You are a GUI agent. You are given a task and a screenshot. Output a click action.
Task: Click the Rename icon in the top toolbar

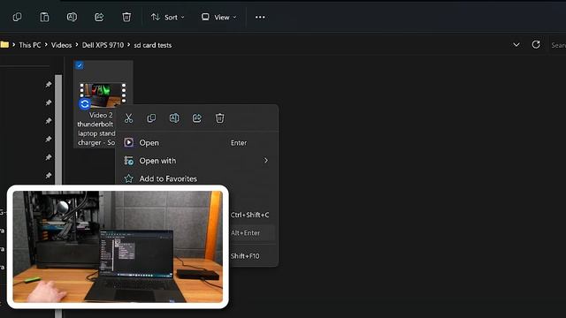(x=72, y=17)
